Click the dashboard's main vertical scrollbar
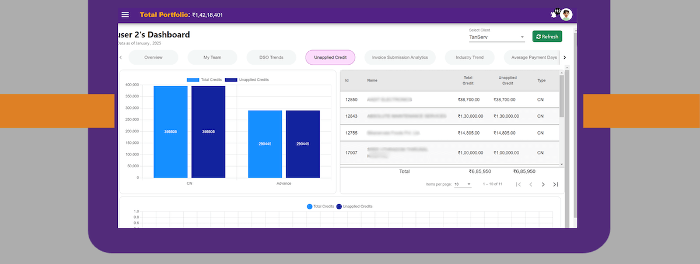 [x=575, y=125]
